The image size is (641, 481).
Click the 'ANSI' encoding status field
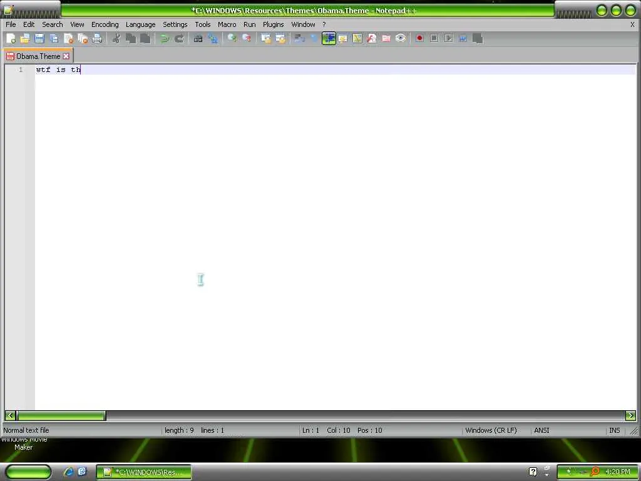pos(541,430)
